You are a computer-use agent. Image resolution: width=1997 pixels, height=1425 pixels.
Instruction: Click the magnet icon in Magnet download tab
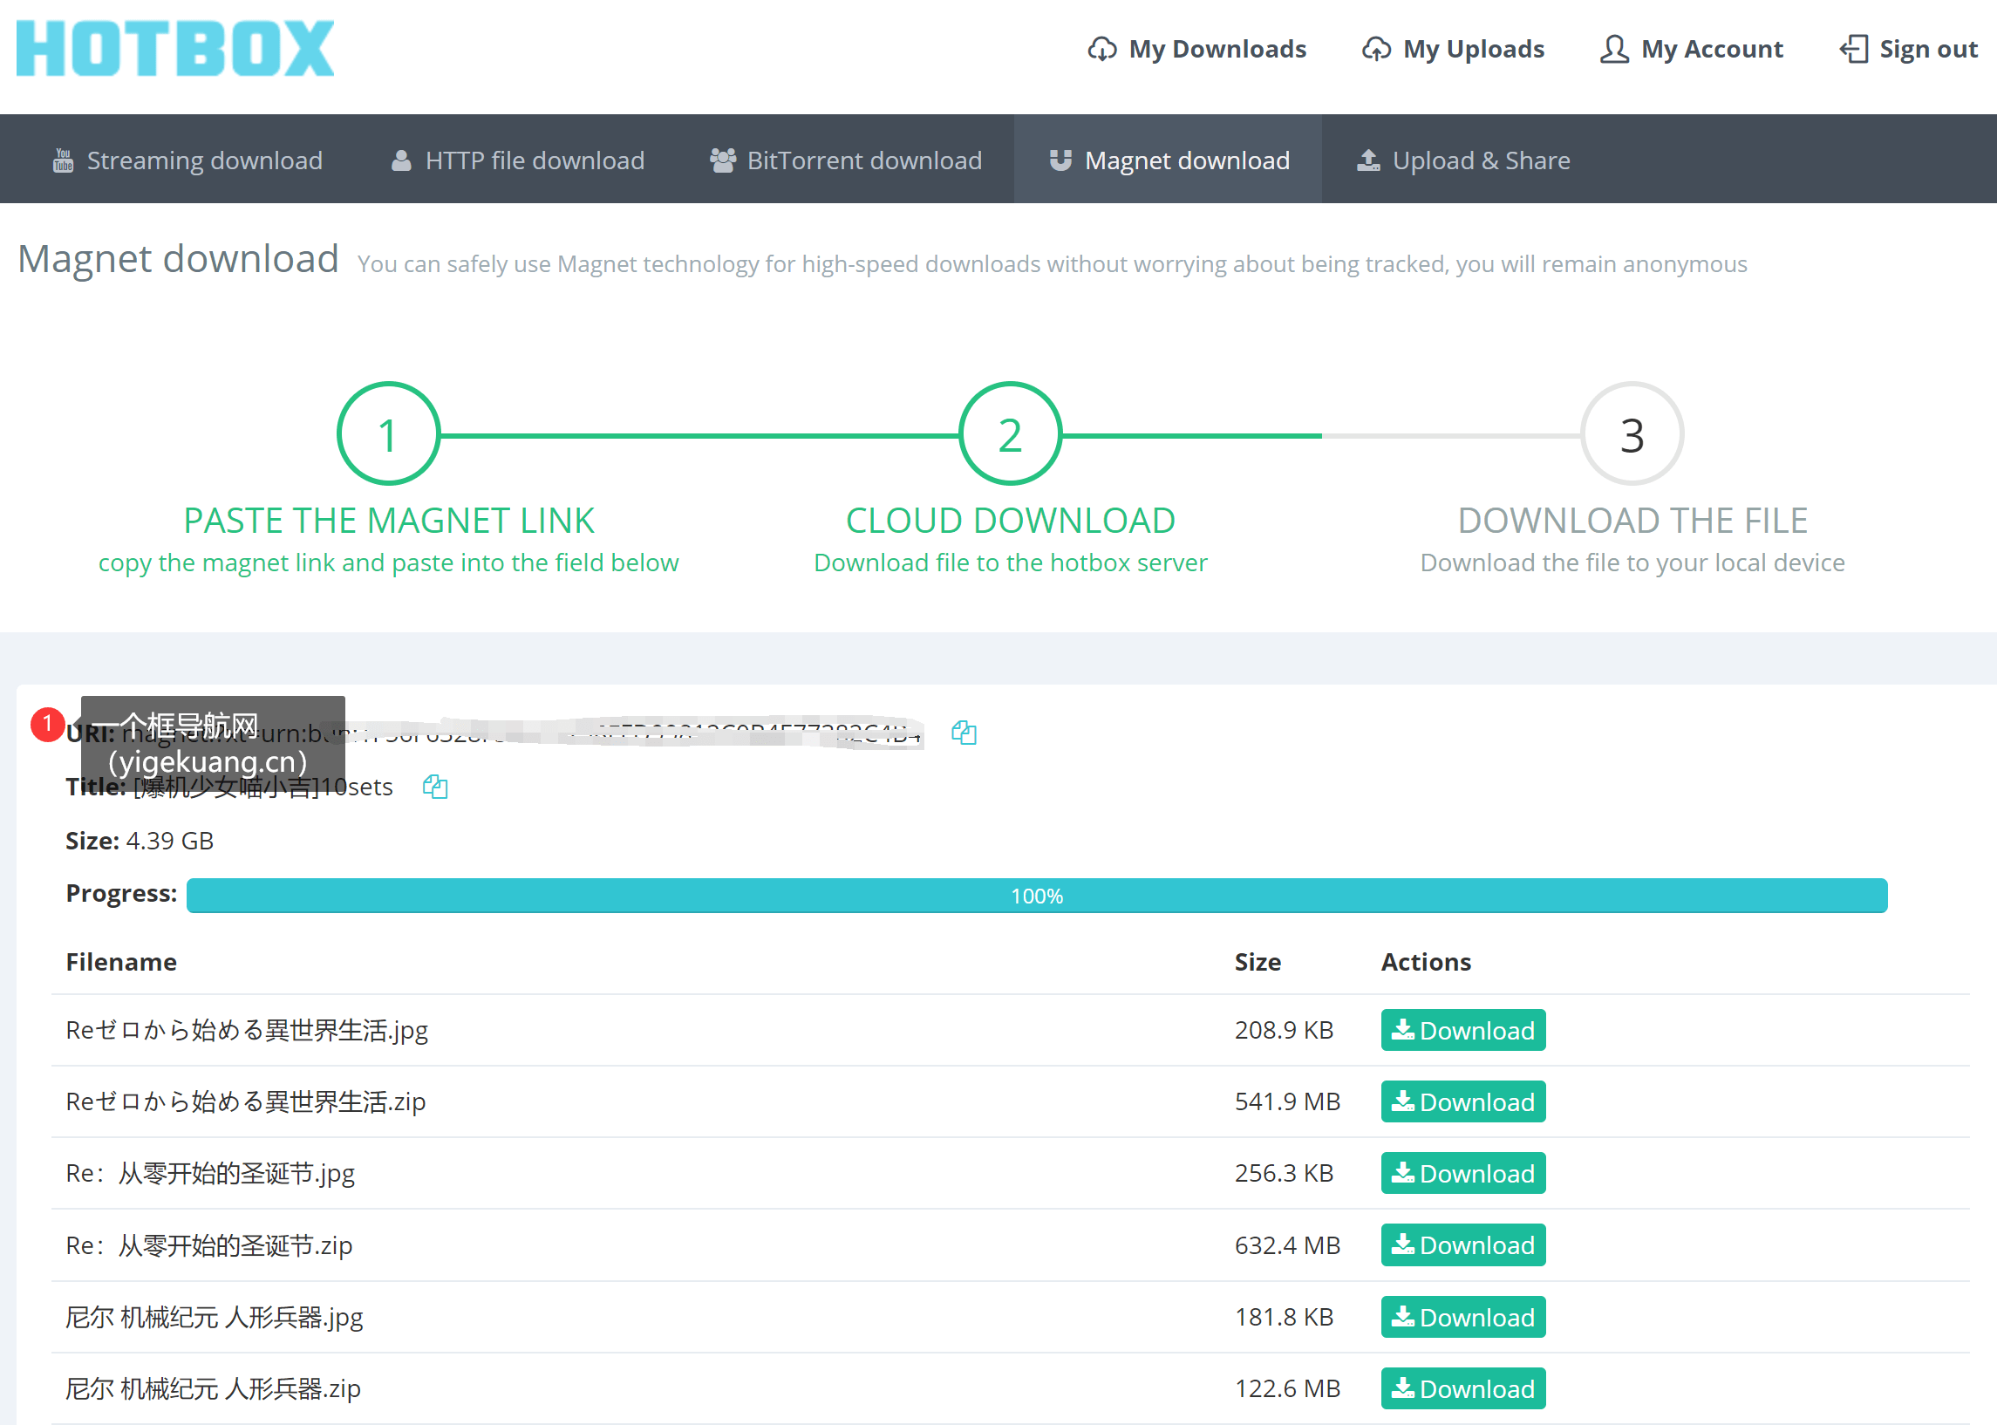point(1060,160)
